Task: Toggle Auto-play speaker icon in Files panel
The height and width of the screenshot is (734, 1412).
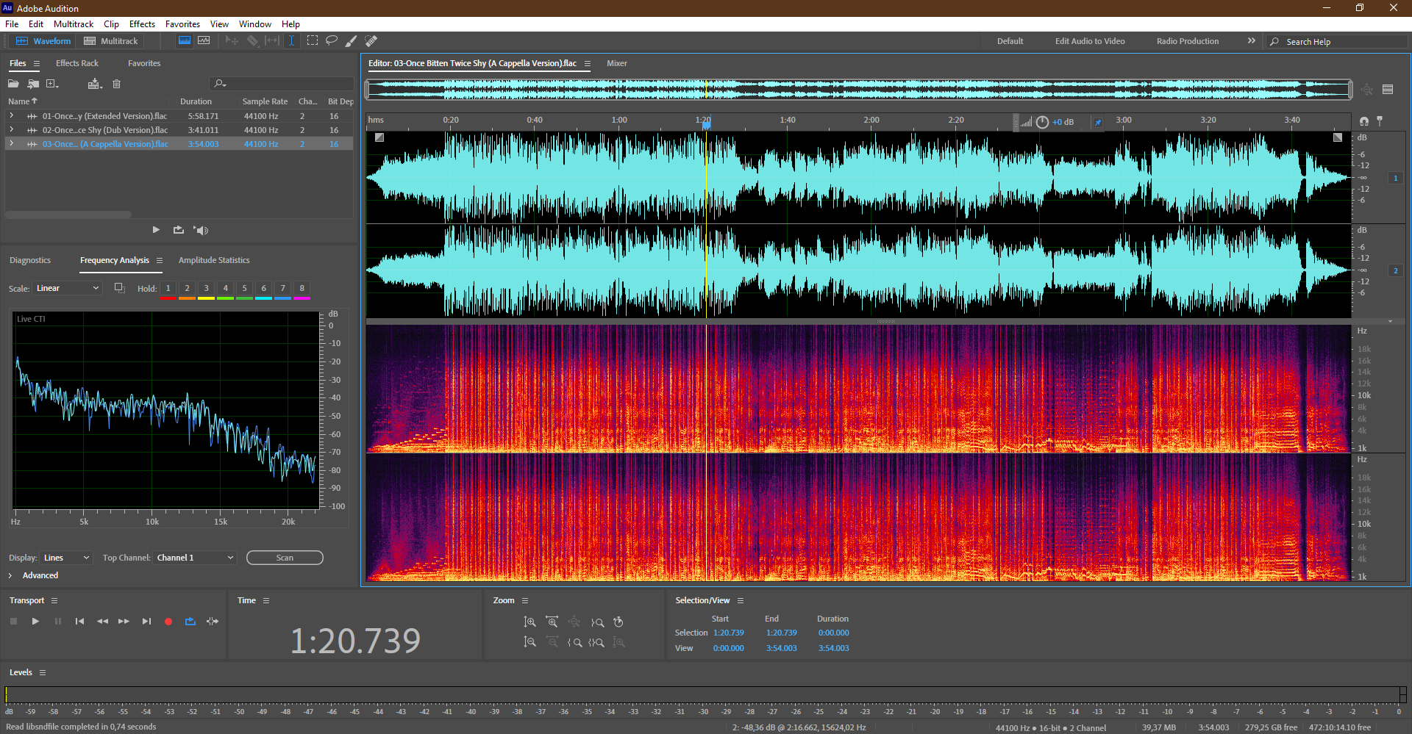Action: [x=201, y=230]
